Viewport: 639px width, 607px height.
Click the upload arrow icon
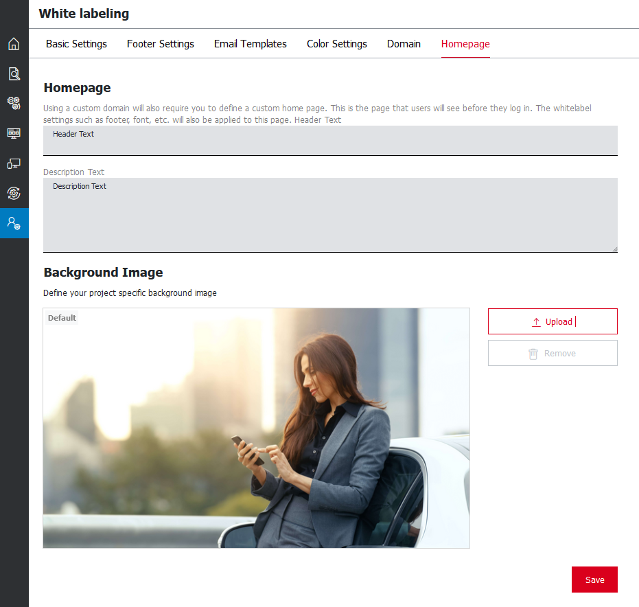click(x=536, y=322)
